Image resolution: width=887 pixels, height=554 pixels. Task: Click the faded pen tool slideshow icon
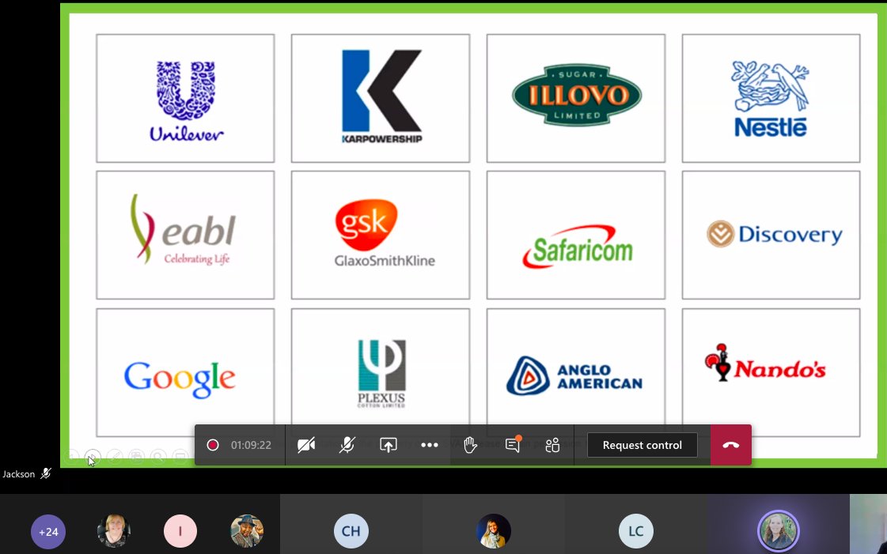coord(114,456)
